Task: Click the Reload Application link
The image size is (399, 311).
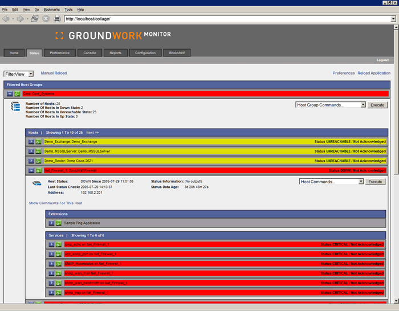Action: click(374, 73)
